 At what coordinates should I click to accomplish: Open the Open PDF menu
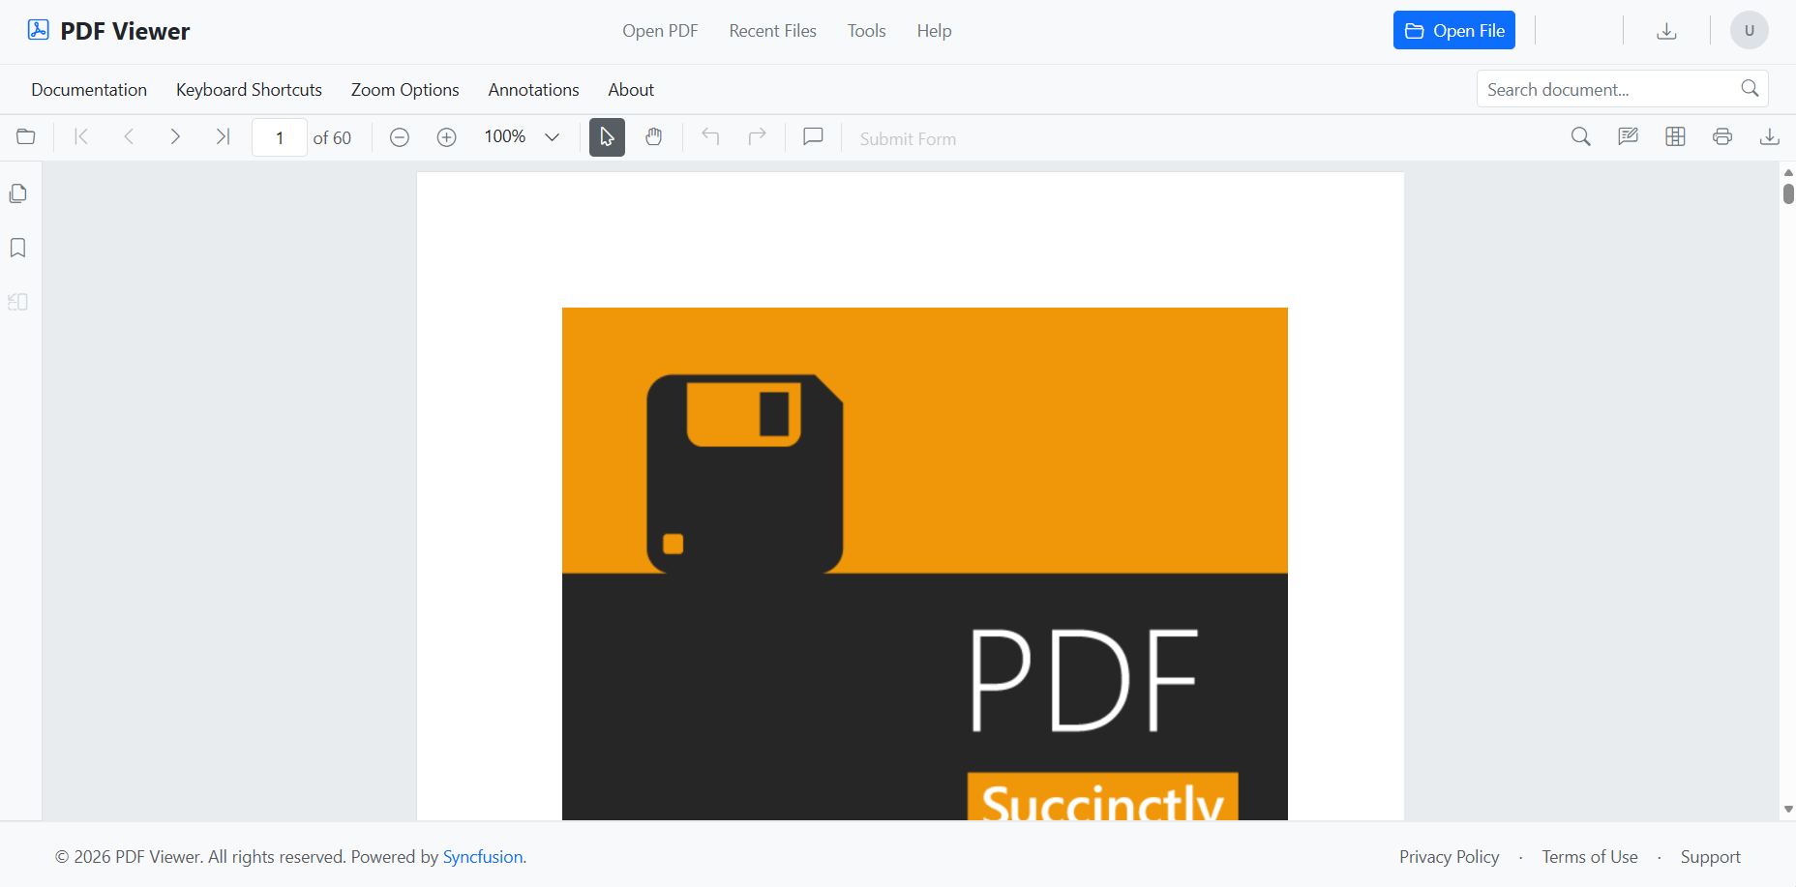(x=660, y=31)
